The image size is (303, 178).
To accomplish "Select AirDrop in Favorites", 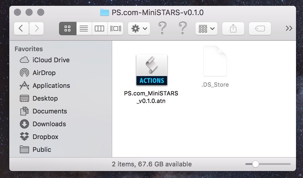I will click(x=44, y=73).
